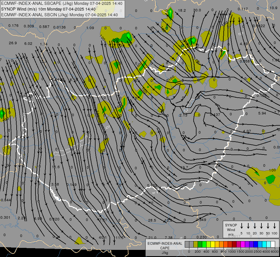Click 'm/s' unit in wind legend
Viewport: 280px width, 257px height.
click(x=231, y=234)
